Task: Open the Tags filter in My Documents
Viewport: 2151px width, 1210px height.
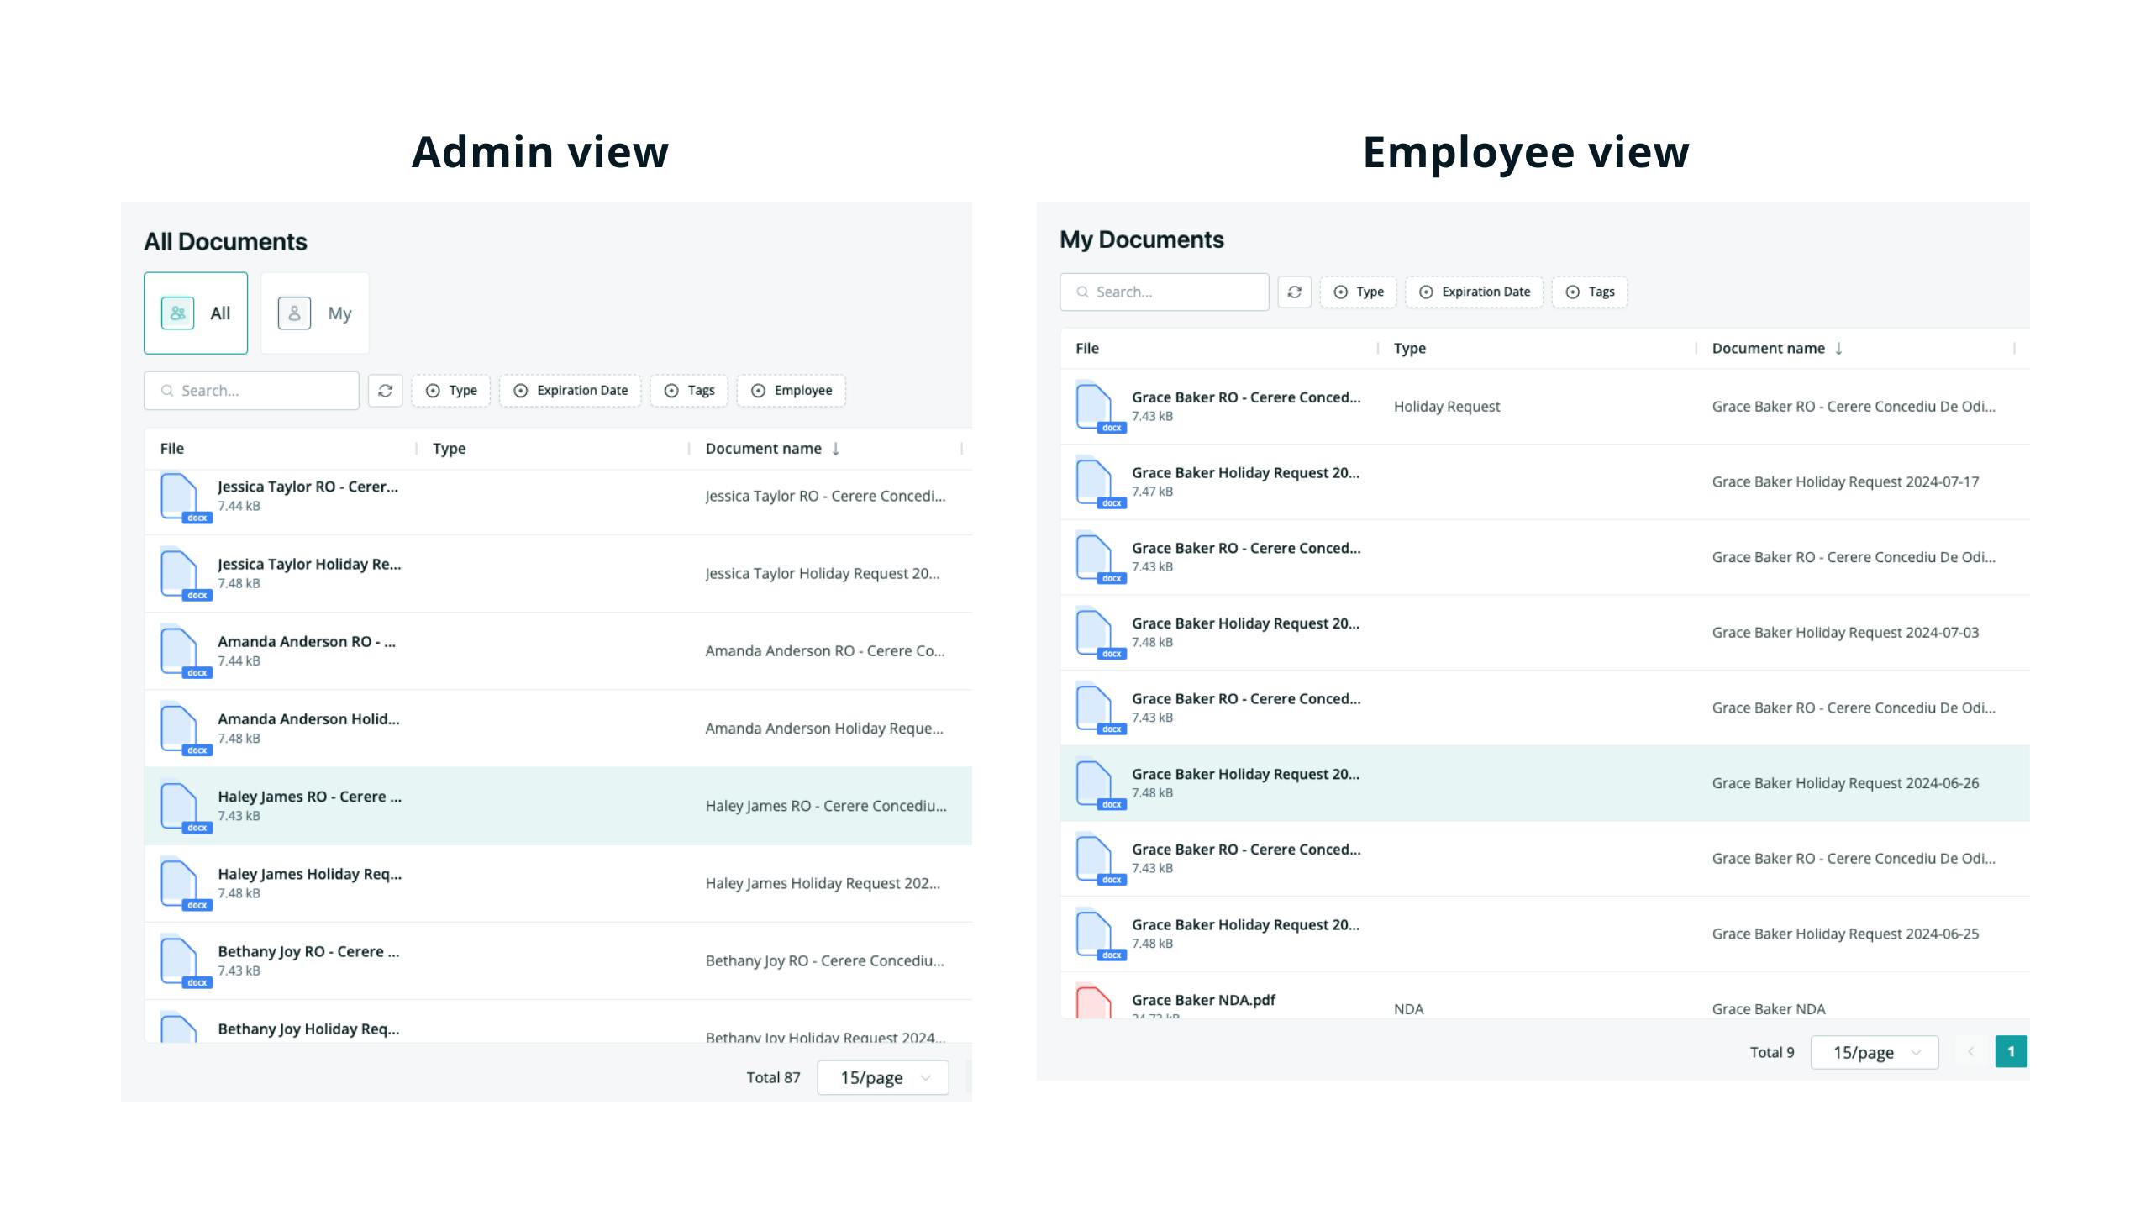Action: click(1589, 292)
